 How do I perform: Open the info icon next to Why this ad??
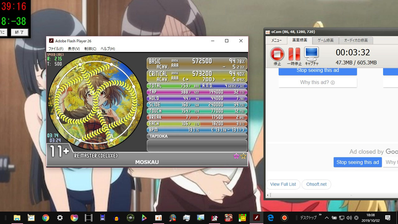tap(333, 83)
